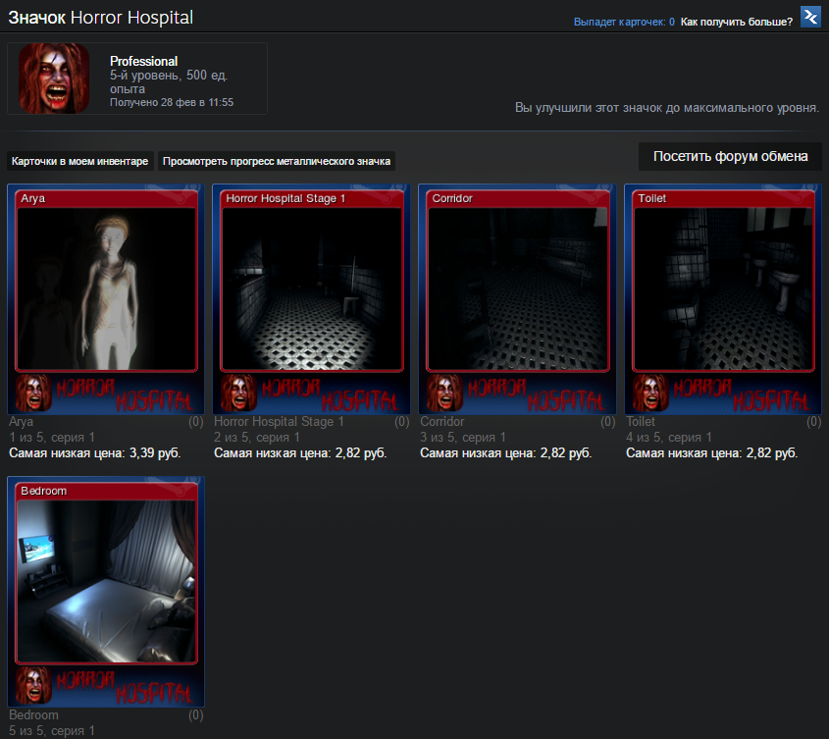Click Horror Hospital Stage 1 lowest price 2,82 руб.
Screen dimensions: 829x739
tap(300, 453)
